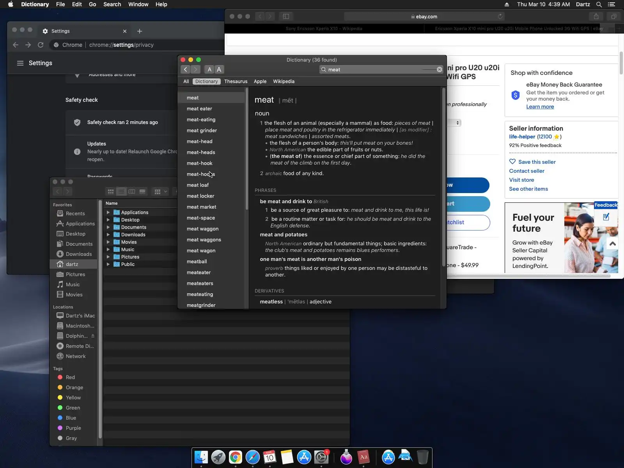Select "meatball" in the word list
The height and width of the screenshot is (468, 624).
(x=211, y=262)
